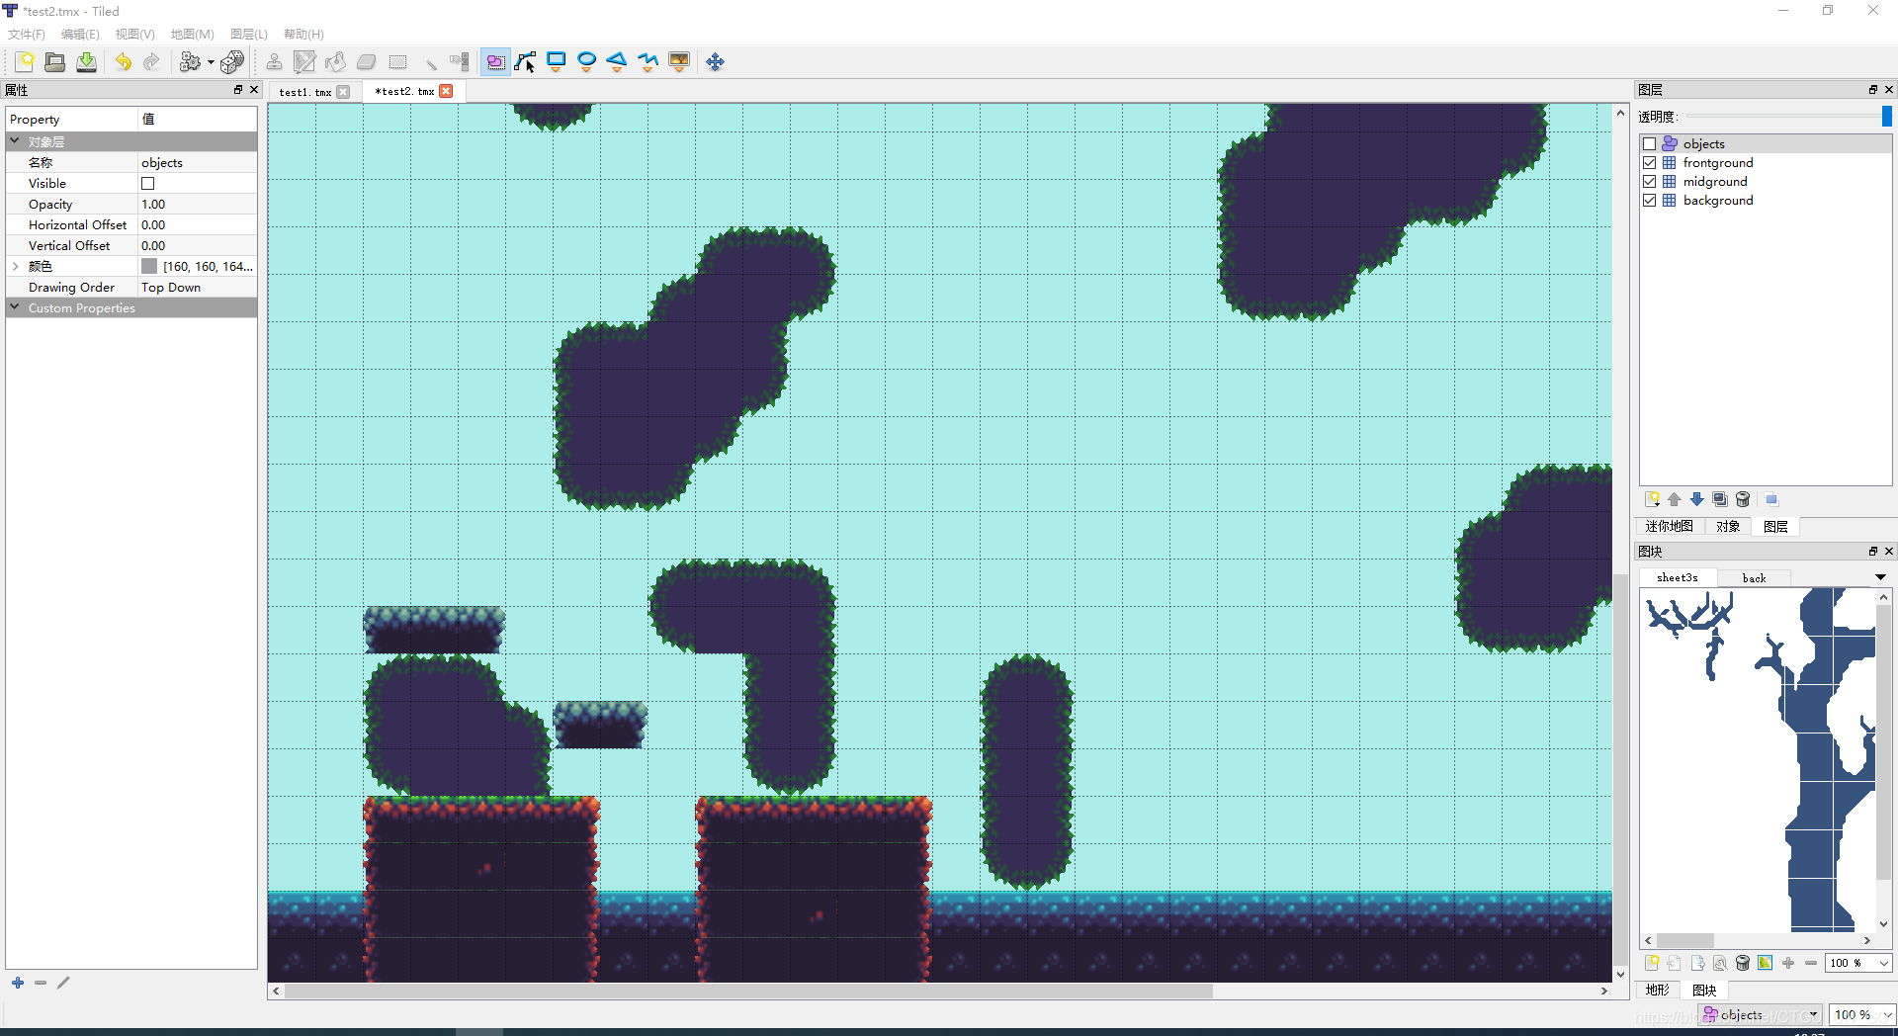The width and height of the screenshot is (1898, 1036).
Task: Remove tileset with trash icon
Action: click(1743, 963)
